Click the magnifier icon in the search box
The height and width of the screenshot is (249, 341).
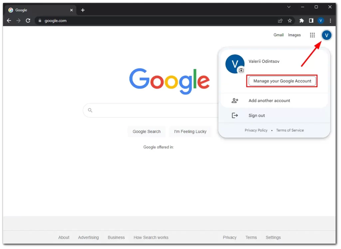coord(90,110)
